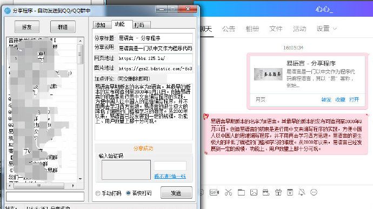Click the 网页 label on the shared card
Image resolution: width=373 pixels, height=209 pixels.
click(261, 99)
